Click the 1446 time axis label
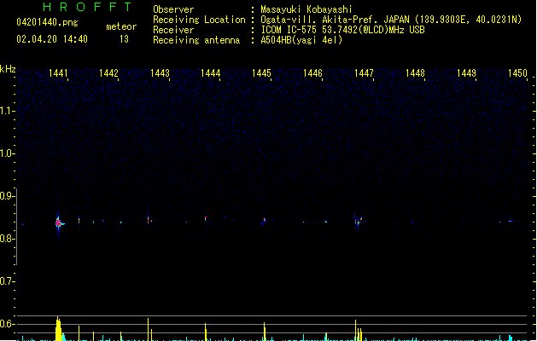Screen dimensions: 537x341 [312, 73]
